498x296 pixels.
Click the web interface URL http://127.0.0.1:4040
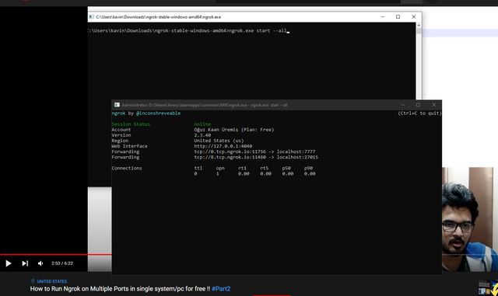point(223,146)
